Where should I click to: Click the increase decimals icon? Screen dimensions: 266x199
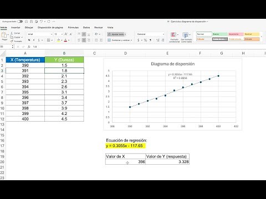(157, 40)
